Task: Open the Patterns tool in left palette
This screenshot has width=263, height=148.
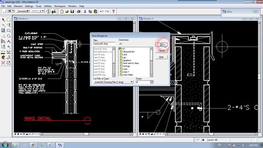Action: 3,30
